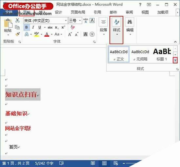
Task: Collapse the ribbon with caret icon
Action: click(x=175, y=42)
